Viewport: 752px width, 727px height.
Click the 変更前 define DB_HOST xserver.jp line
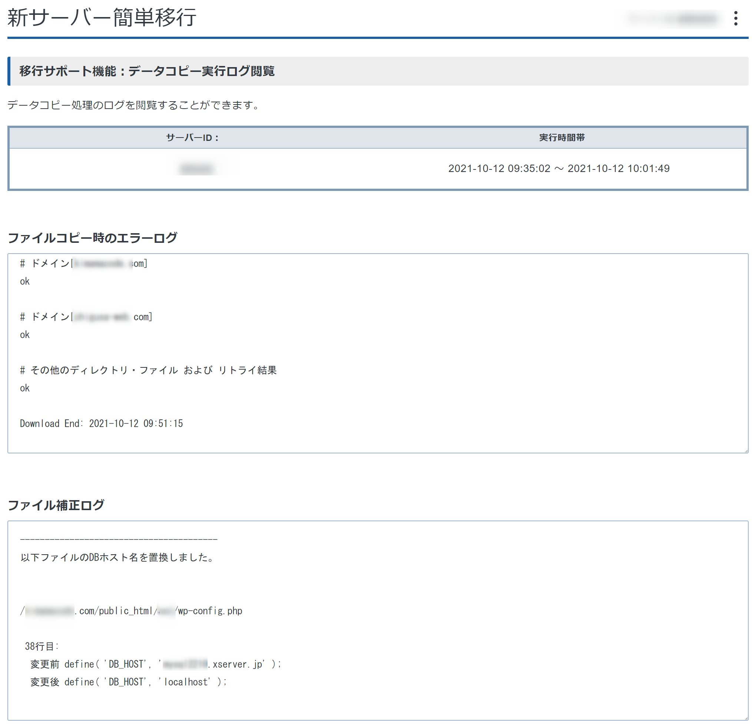click(x=156, y=664)
